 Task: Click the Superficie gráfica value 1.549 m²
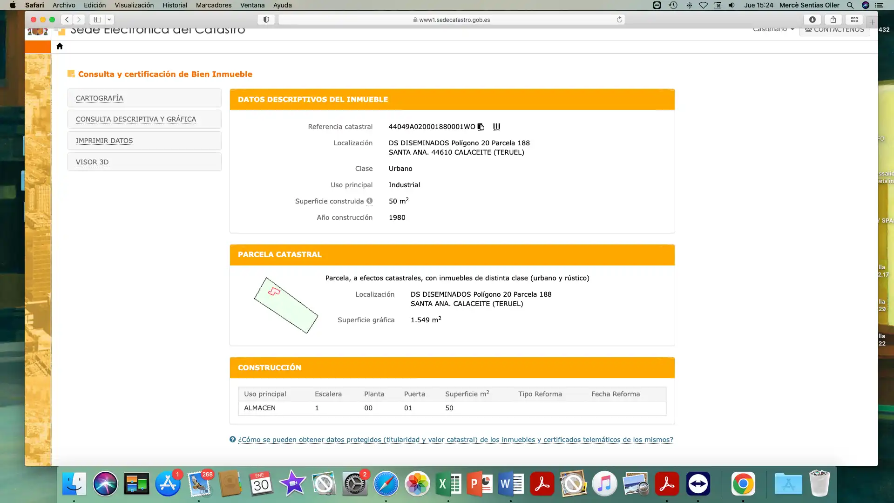point(426,320)
